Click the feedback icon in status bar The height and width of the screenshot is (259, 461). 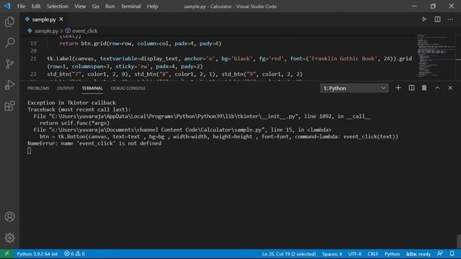(440, 254)
